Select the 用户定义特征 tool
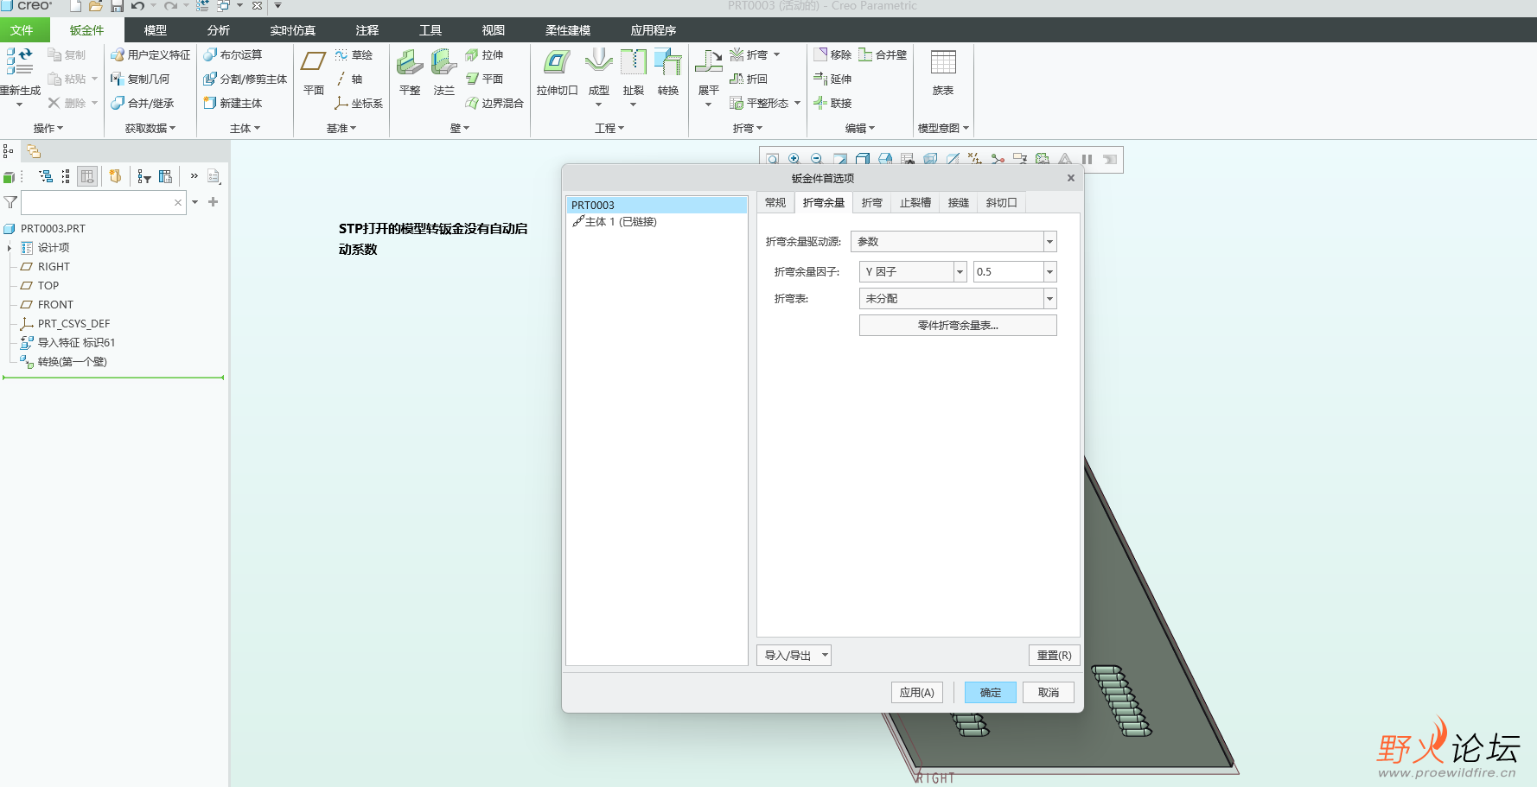The image size is (1537, 787). coord(150,54)
